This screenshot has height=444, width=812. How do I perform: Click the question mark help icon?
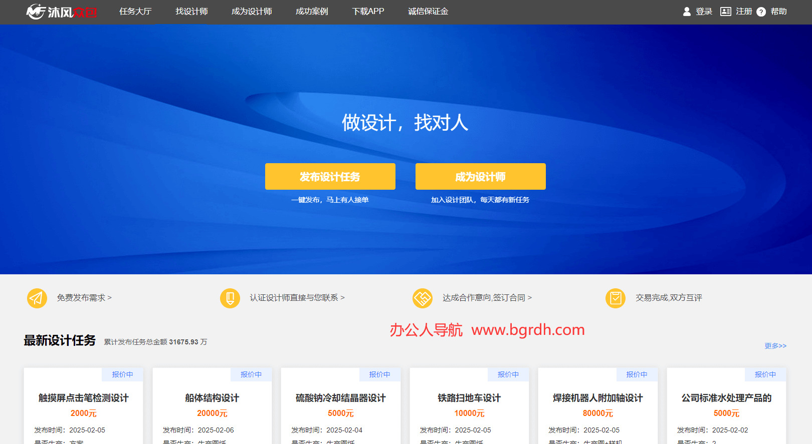coord(761,12)
